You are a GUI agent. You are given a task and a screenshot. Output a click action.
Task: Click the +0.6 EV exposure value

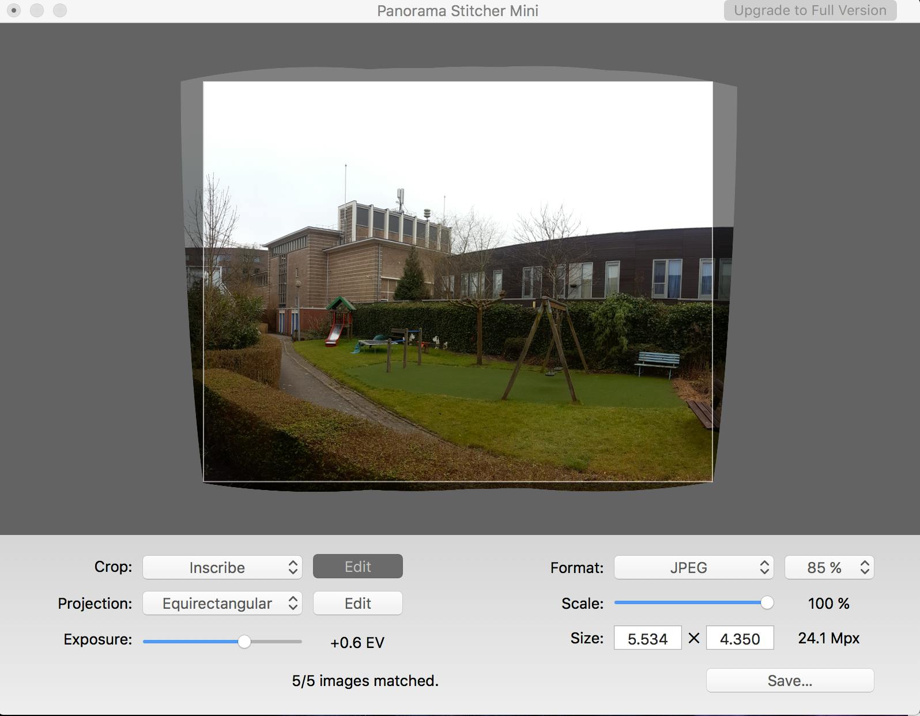[x=357, y=642]
